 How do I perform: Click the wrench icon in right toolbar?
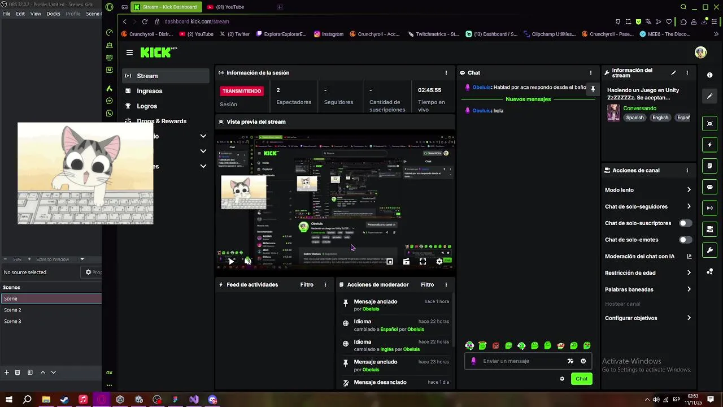(710, 250)
